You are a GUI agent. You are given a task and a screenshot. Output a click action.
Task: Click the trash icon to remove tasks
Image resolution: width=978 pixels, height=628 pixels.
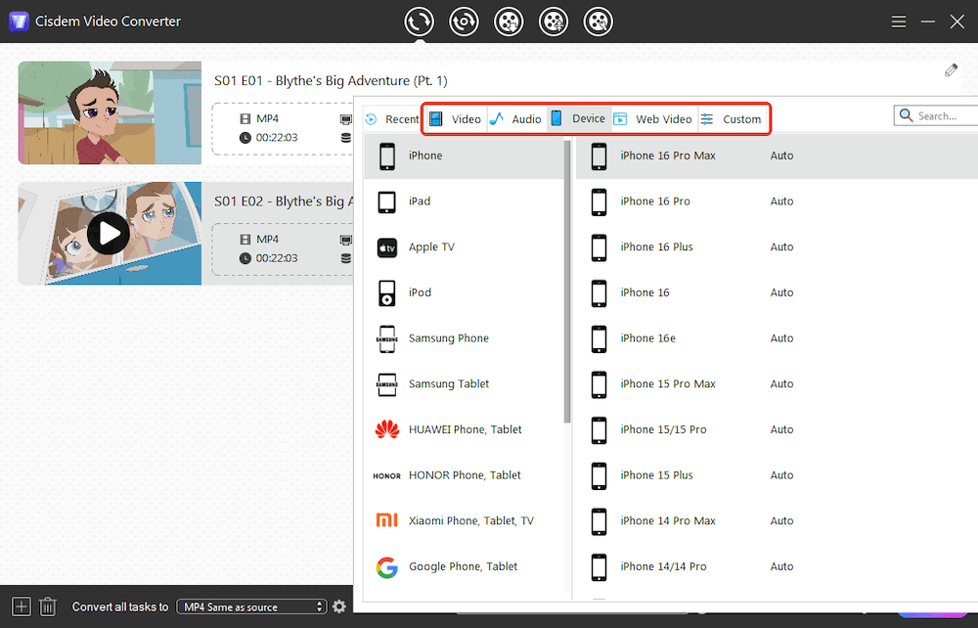click(x=47, y=606)
